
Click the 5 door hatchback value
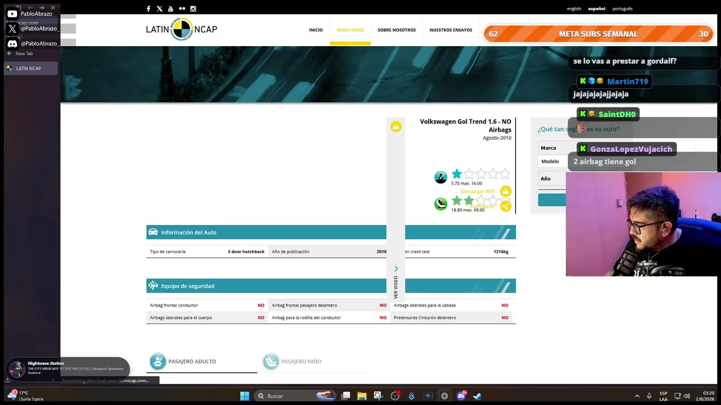(x=246, y=251)
